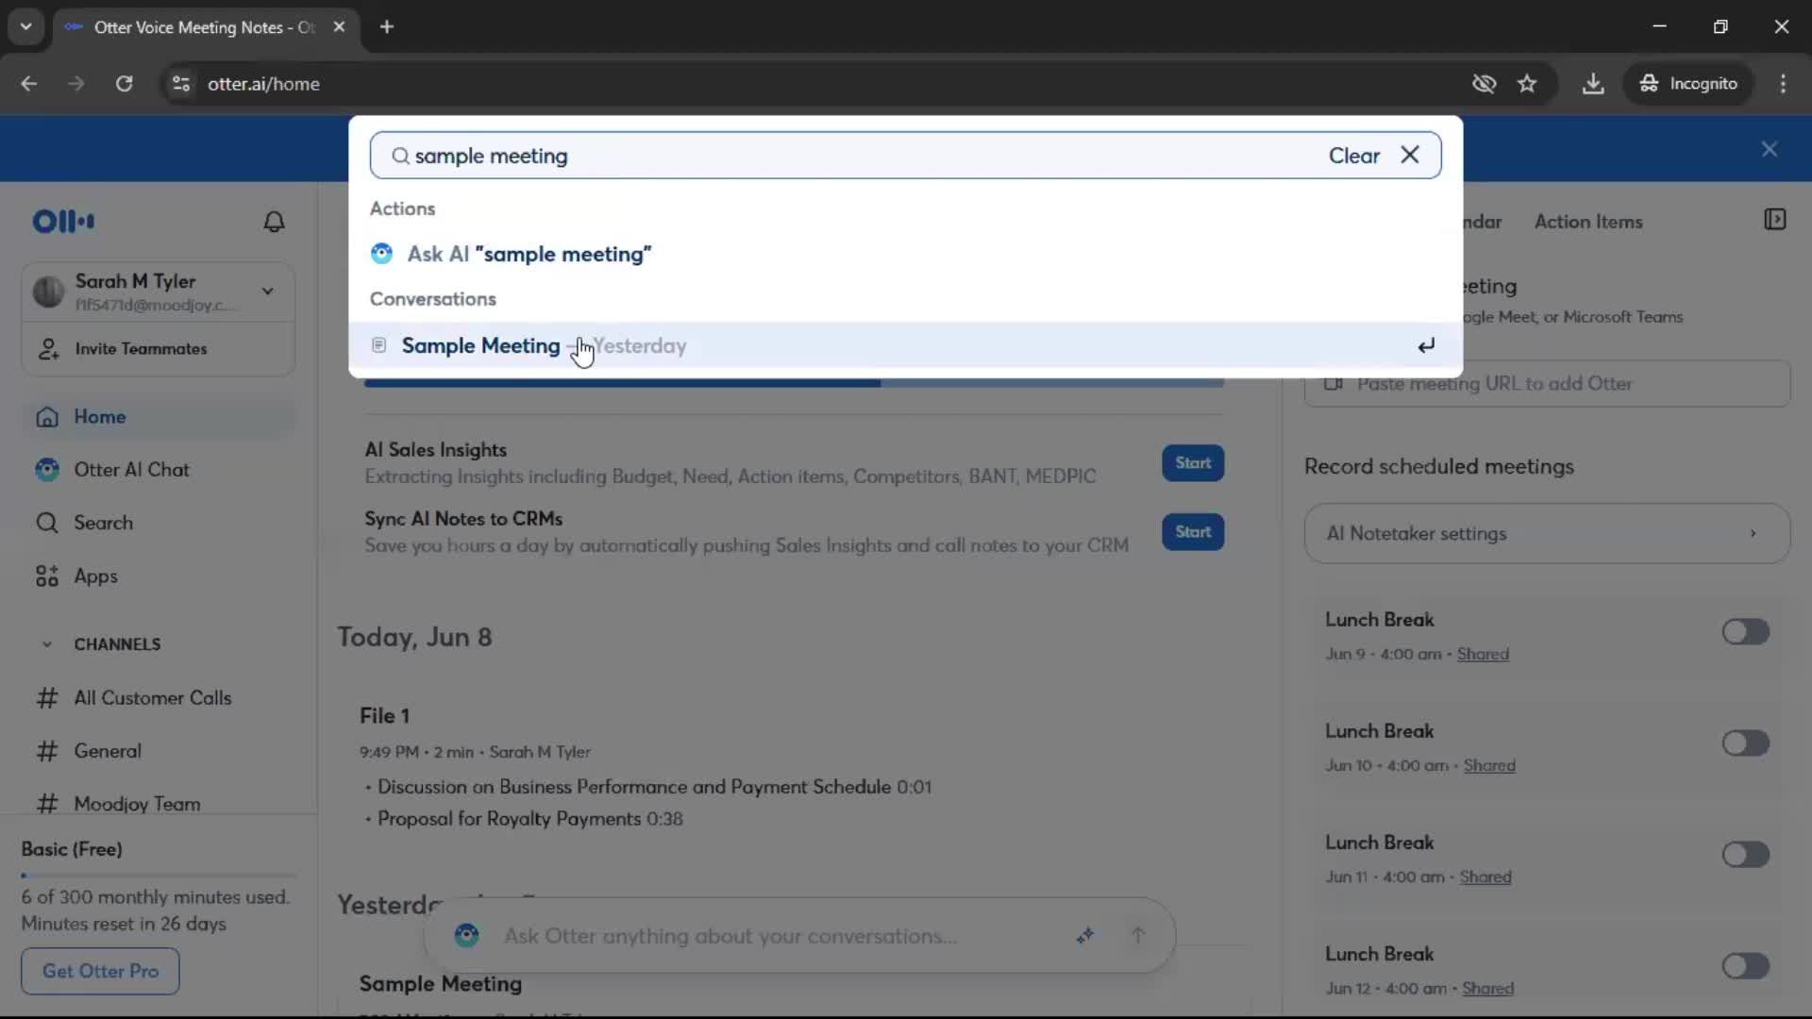Click the monthly minutes usage bar
The image size is (1812, 1019).
tap(159, 876)
